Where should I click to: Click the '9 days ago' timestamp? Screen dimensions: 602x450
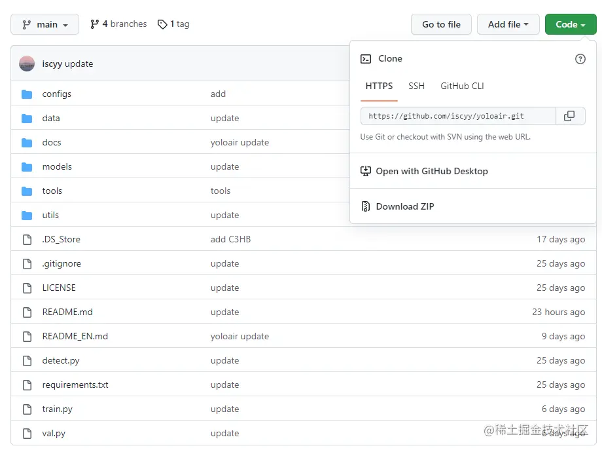pyautogui.click(x=563, y=336)
